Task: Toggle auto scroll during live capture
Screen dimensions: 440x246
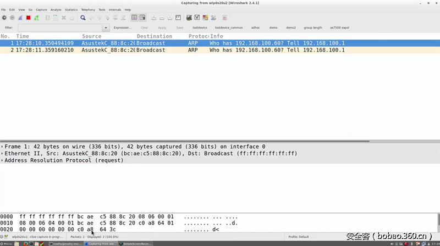Action: 142,18
